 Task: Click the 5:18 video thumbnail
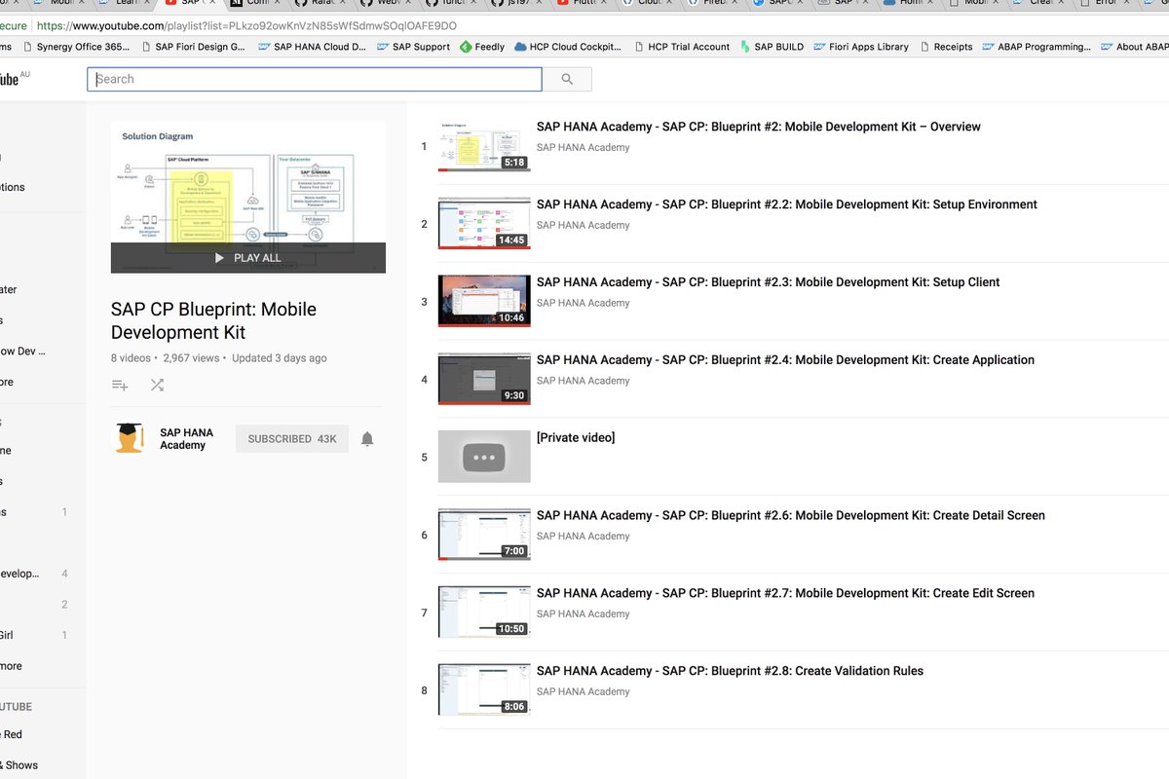484,146
